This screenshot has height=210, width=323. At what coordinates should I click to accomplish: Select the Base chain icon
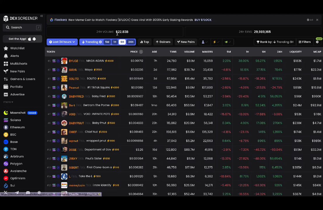[6, 142]
